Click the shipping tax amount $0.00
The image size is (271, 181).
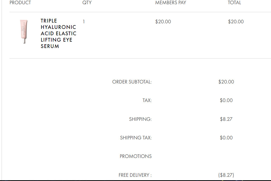coord(226,138)
